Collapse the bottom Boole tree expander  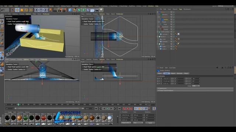coord(158,44)
